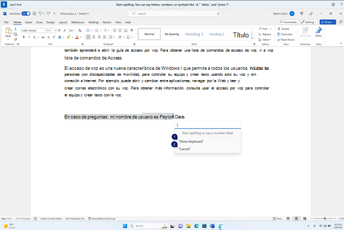Screen dimensions: 344x230
Task: Justify the paragraph text
Action: [x=104, y=37]
